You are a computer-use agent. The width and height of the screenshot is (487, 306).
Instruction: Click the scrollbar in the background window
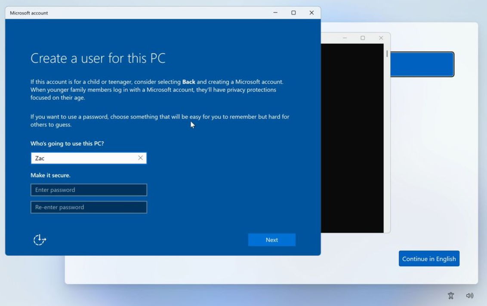coord(387,54)
